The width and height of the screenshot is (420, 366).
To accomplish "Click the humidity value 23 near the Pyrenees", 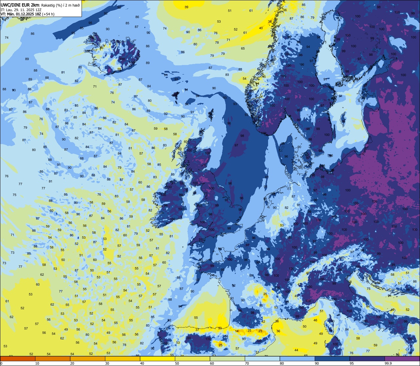I will pyautogui.click(x=260, y=331).
